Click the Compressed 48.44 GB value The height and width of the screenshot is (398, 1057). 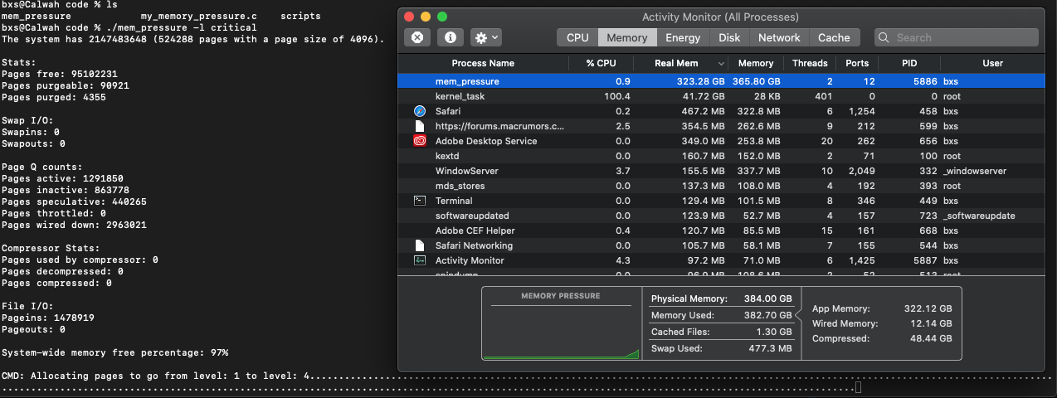click(x=931, y=338)
